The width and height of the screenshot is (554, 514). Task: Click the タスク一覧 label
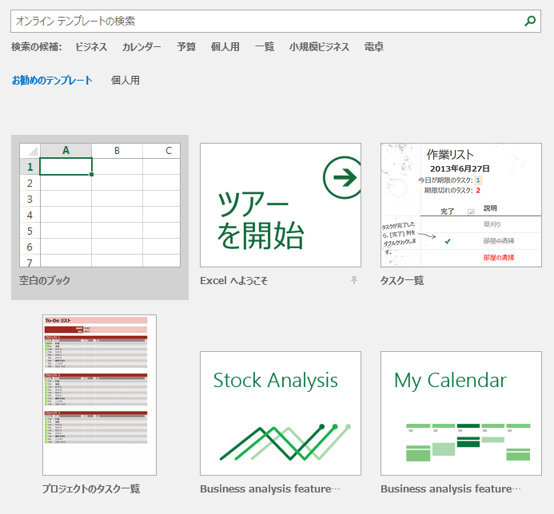[x=402, y=280]
